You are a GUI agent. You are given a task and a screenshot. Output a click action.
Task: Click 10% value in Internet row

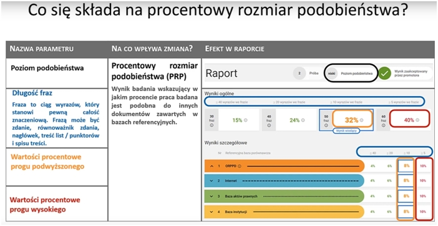coord(423,181)
